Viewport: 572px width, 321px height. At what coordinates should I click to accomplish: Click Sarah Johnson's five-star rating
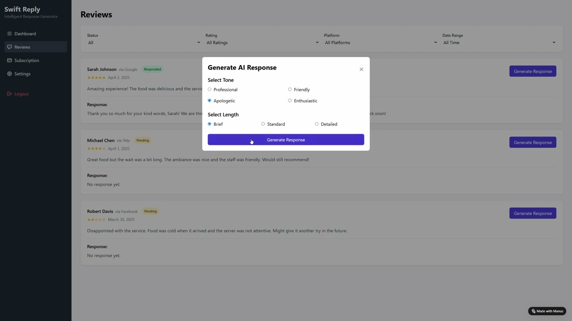pos(96,78)
